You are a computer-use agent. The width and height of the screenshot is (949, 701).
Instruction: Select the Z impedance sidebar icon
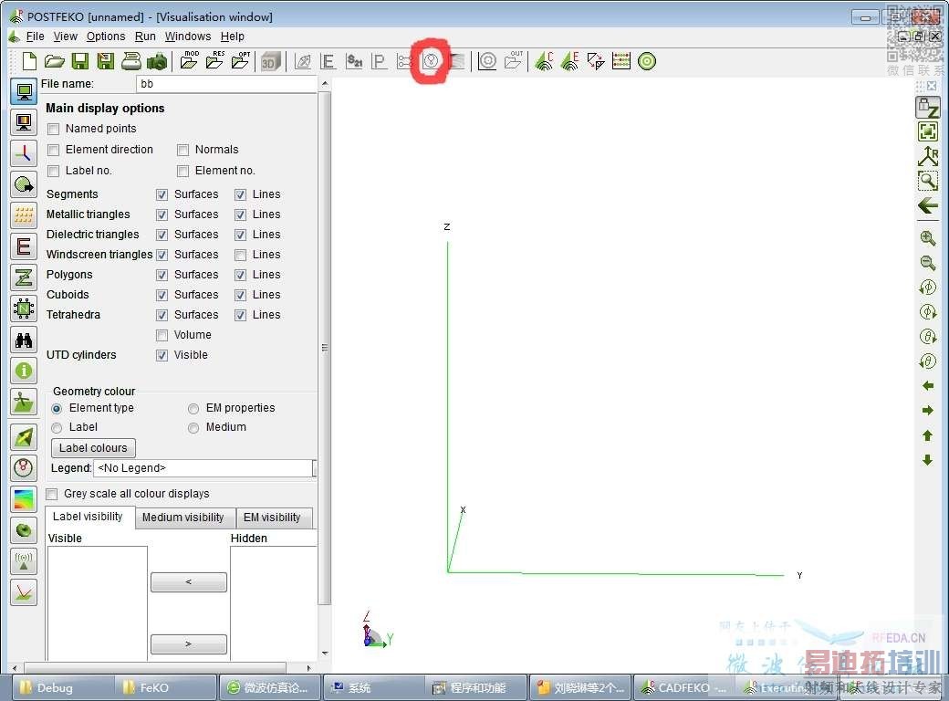coord(24,277)
